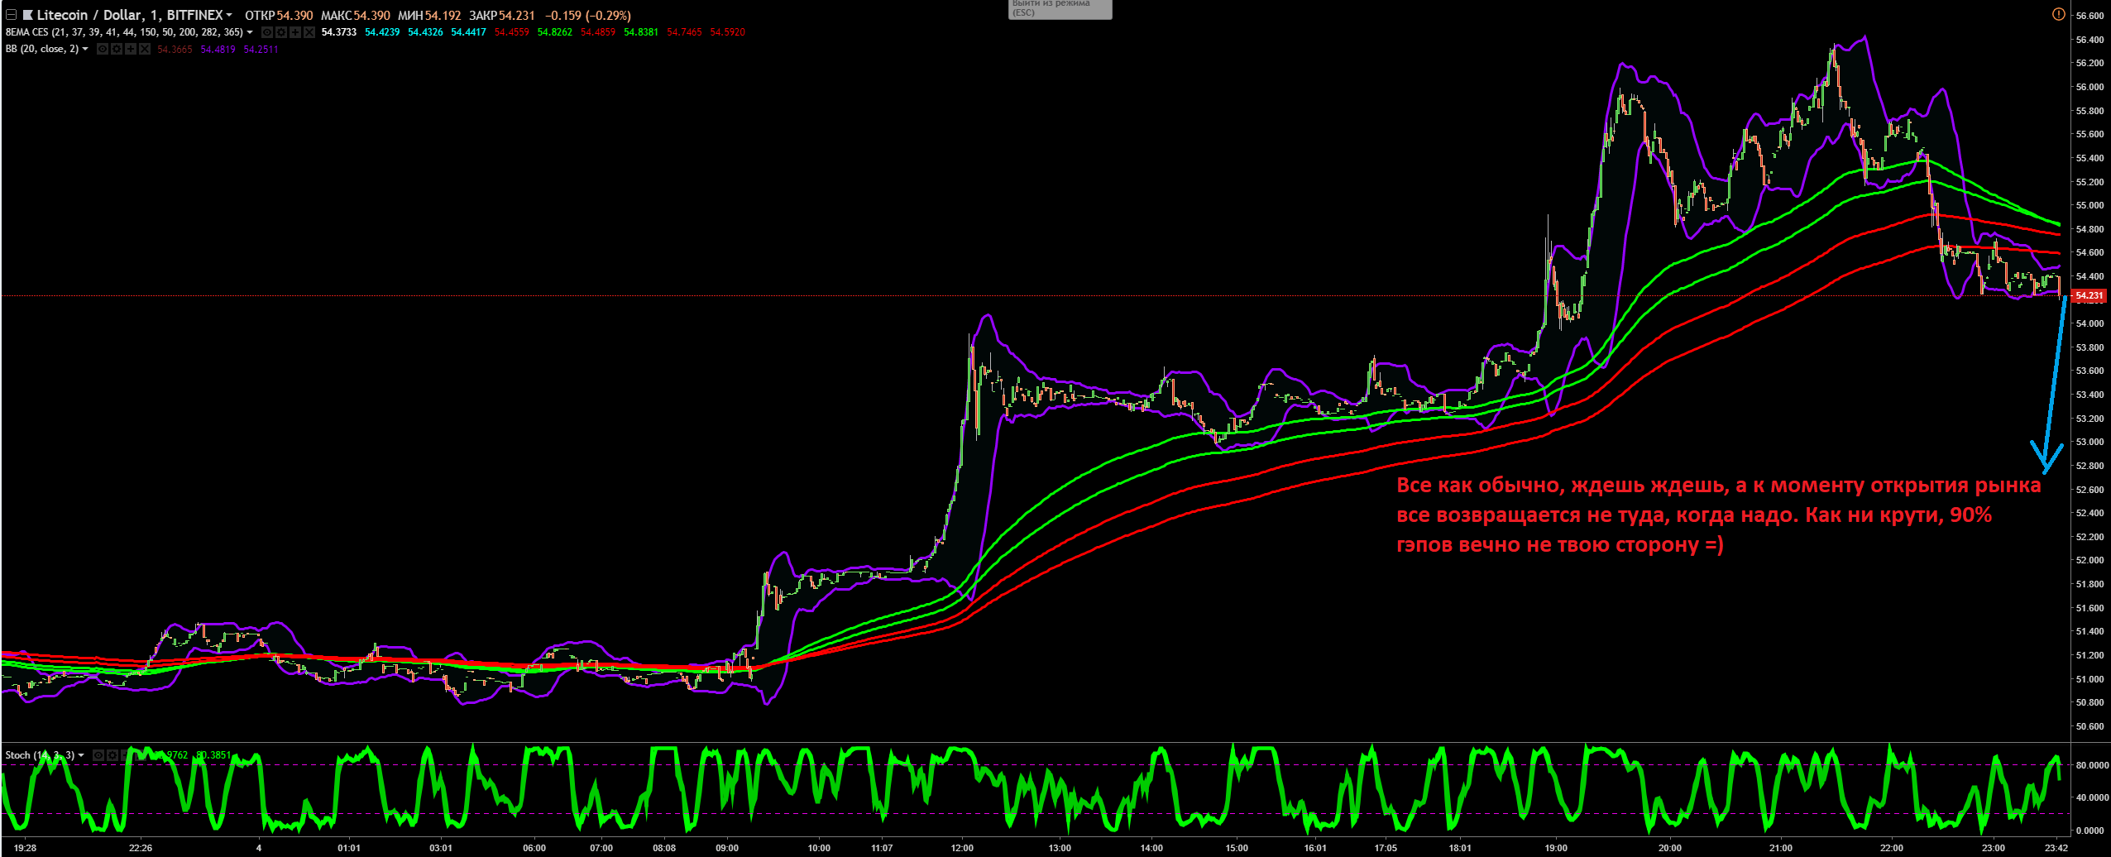
Task: Click the 80.3851 Stoch value
Action: coord(213,755)
